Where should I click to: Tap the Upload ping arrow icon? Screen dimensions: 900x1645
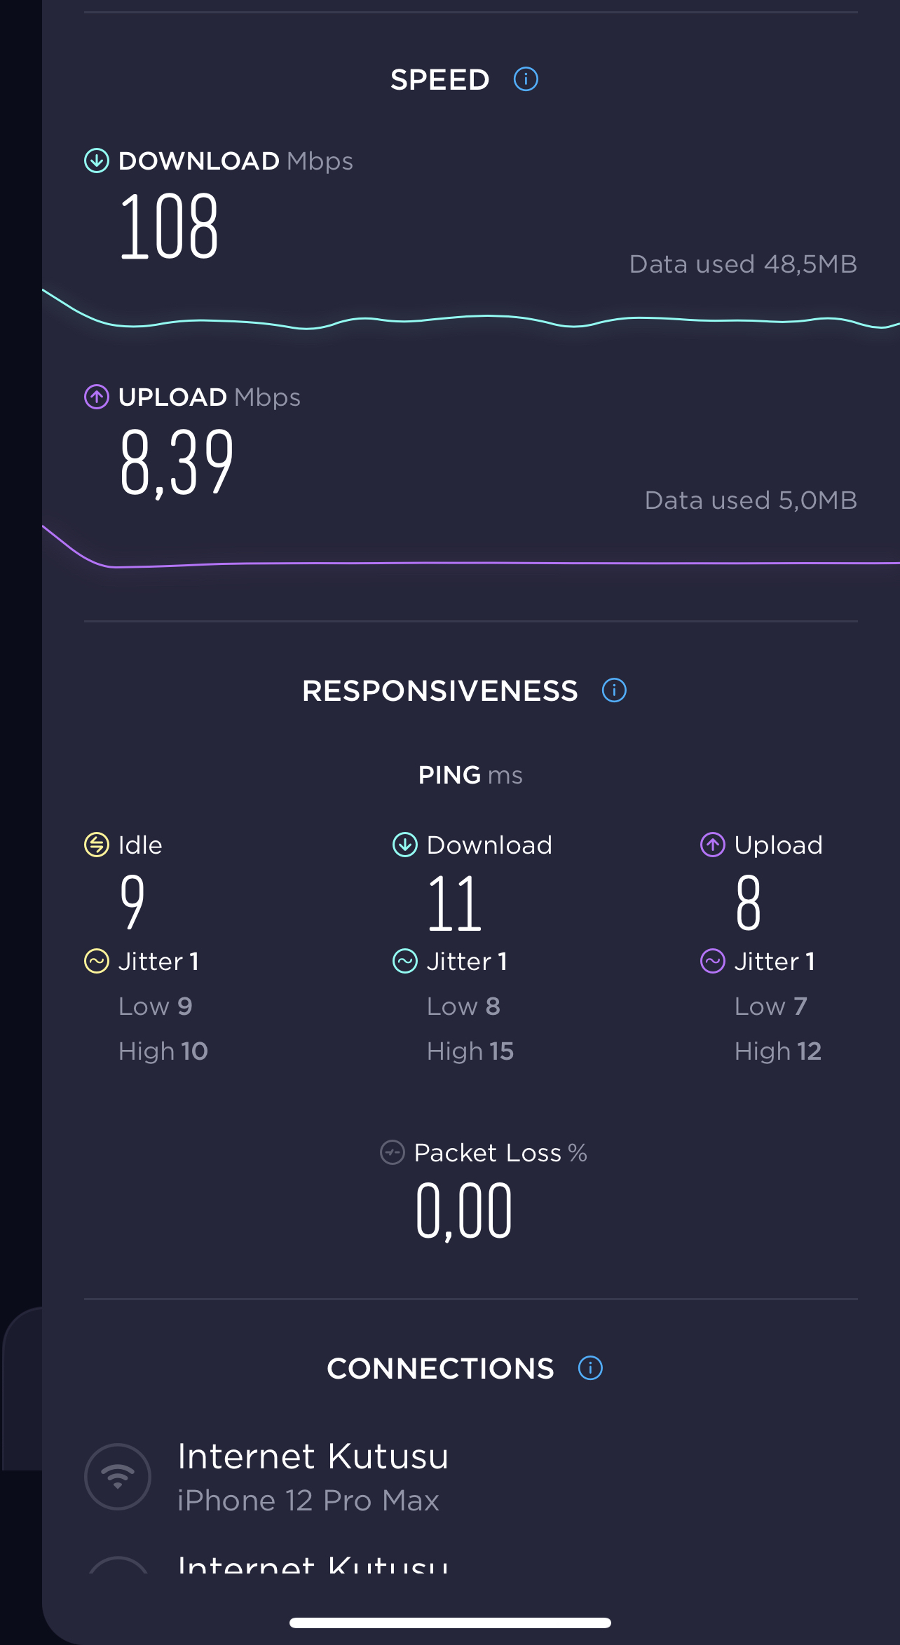click(713, 845)
